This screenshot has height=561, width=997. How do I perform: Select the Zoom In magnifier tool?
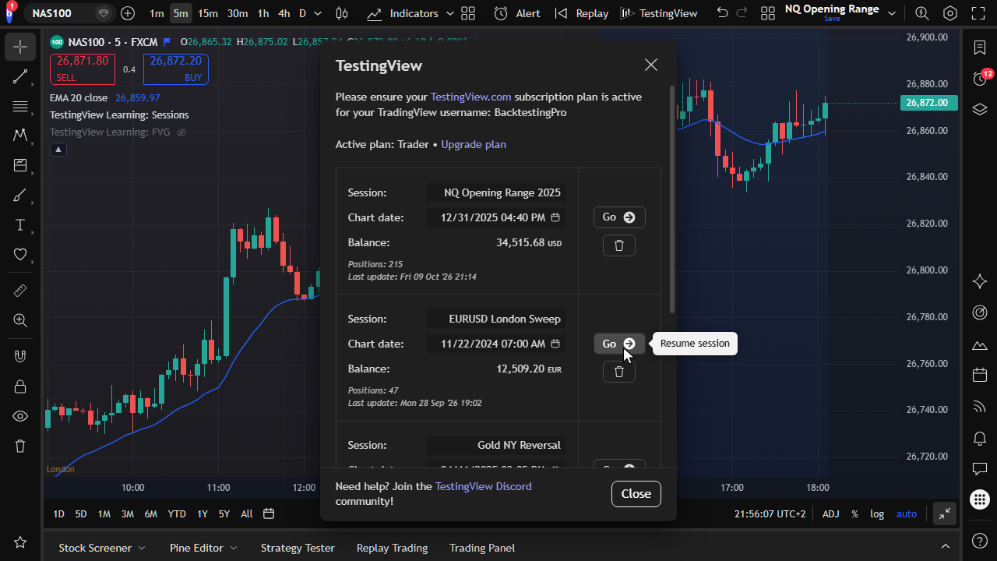tap(20, 320)
